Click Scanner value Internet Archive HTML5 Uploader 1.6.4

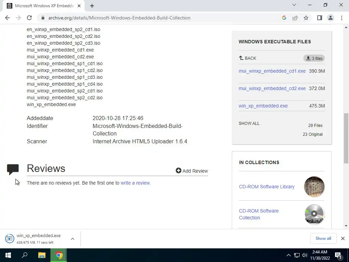click(x=140, y=142)
